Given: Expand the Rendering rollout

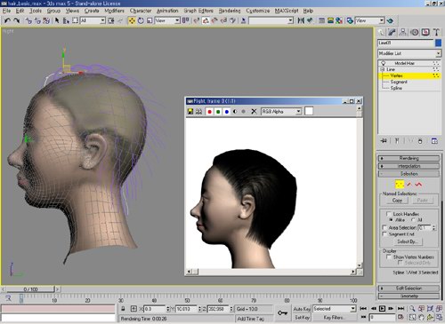Looking at the screenshot, I should click(409, 158).
